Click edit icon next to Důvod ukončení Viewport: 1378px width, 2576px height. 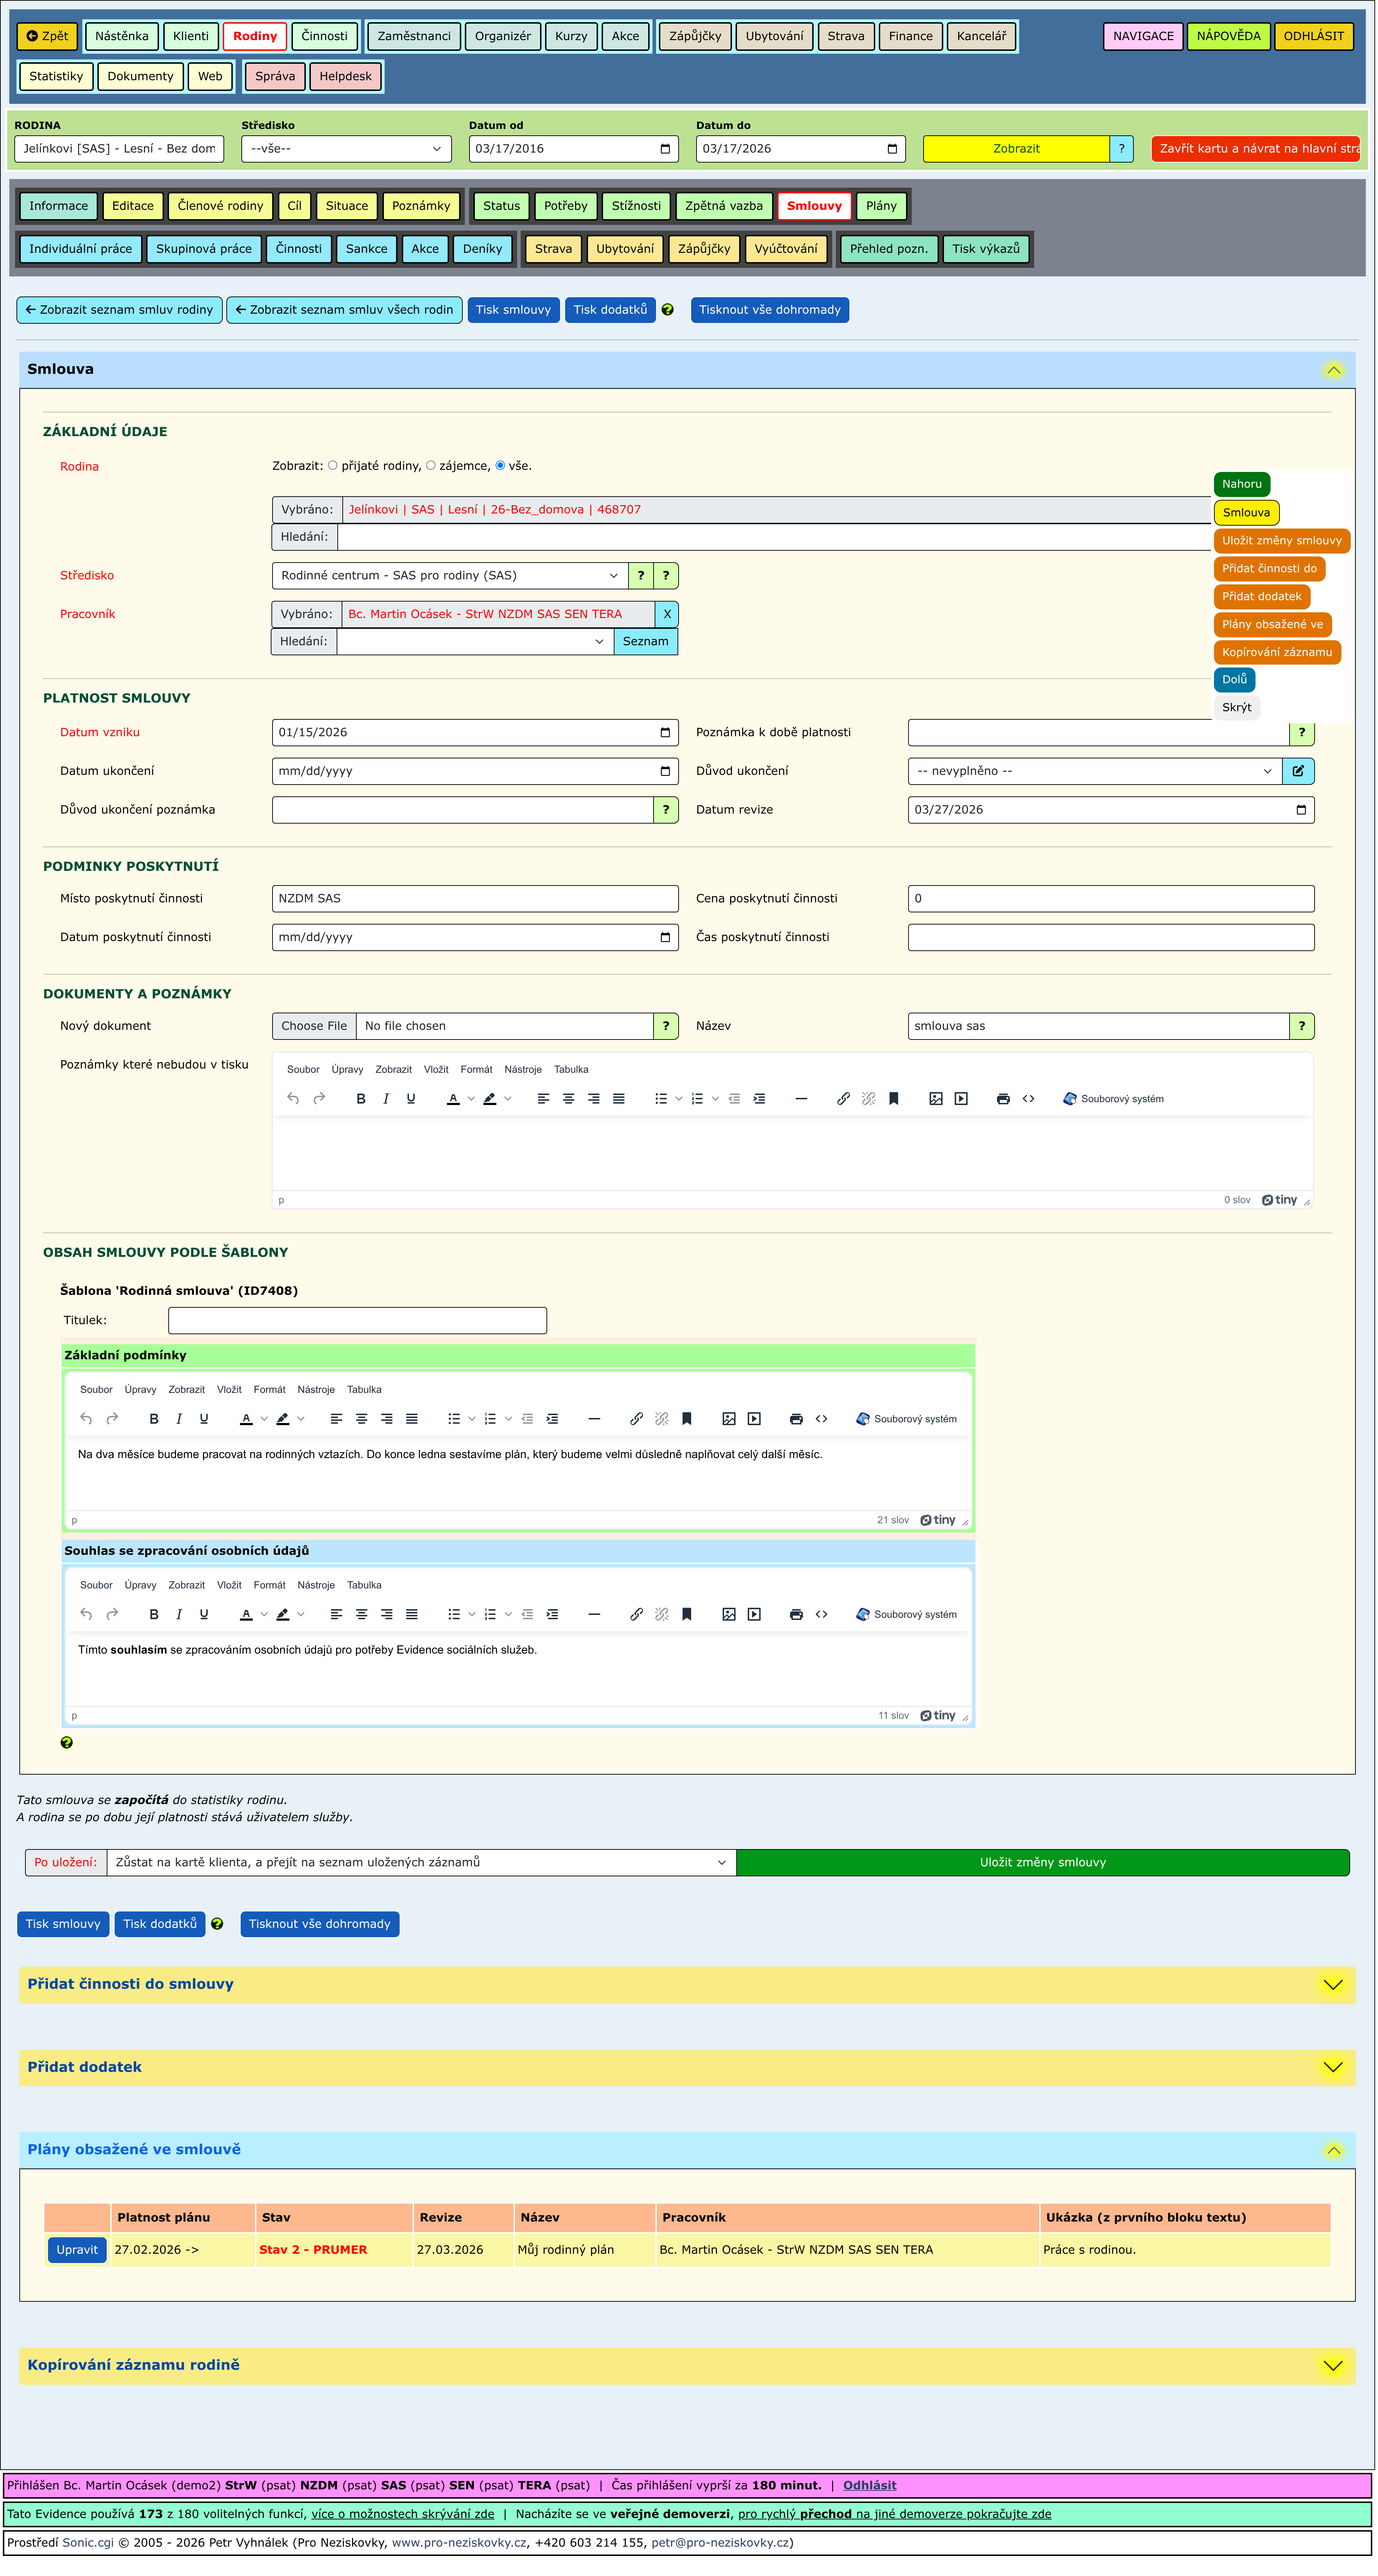pos(1298,771)
